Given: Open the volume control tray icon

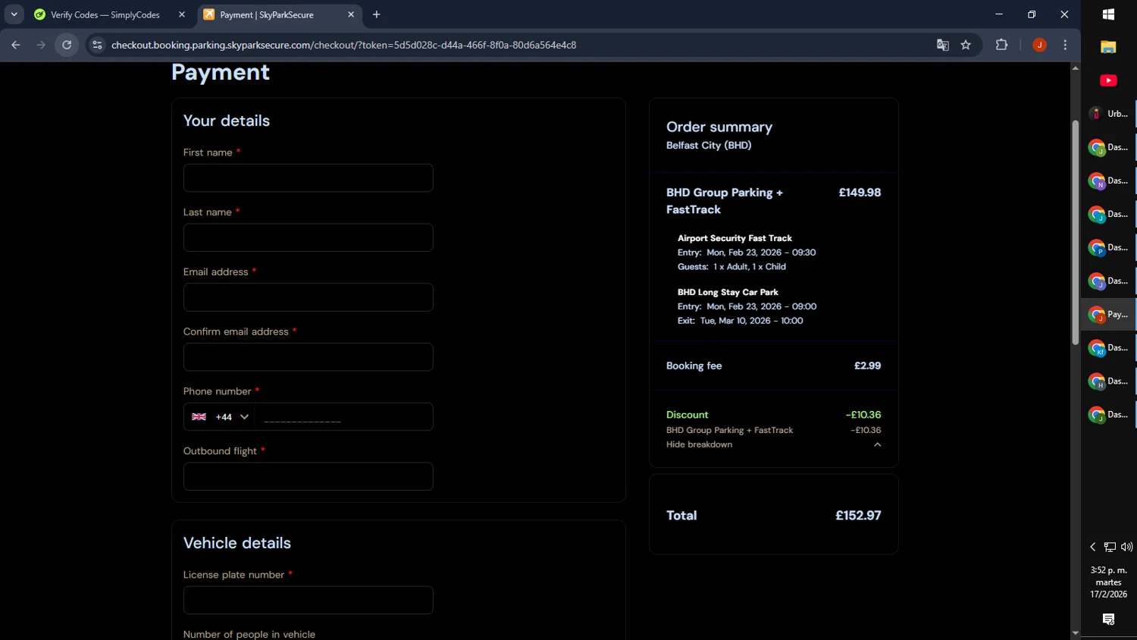Looking at the screenshot, I should [x=1126, y=547].
